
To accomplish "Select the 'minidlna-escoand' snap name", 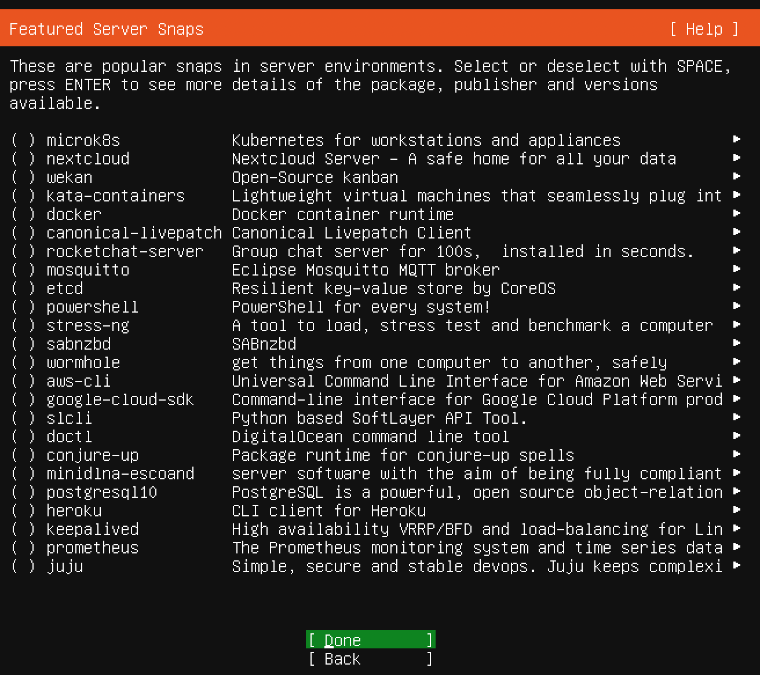I will point(120,474).
